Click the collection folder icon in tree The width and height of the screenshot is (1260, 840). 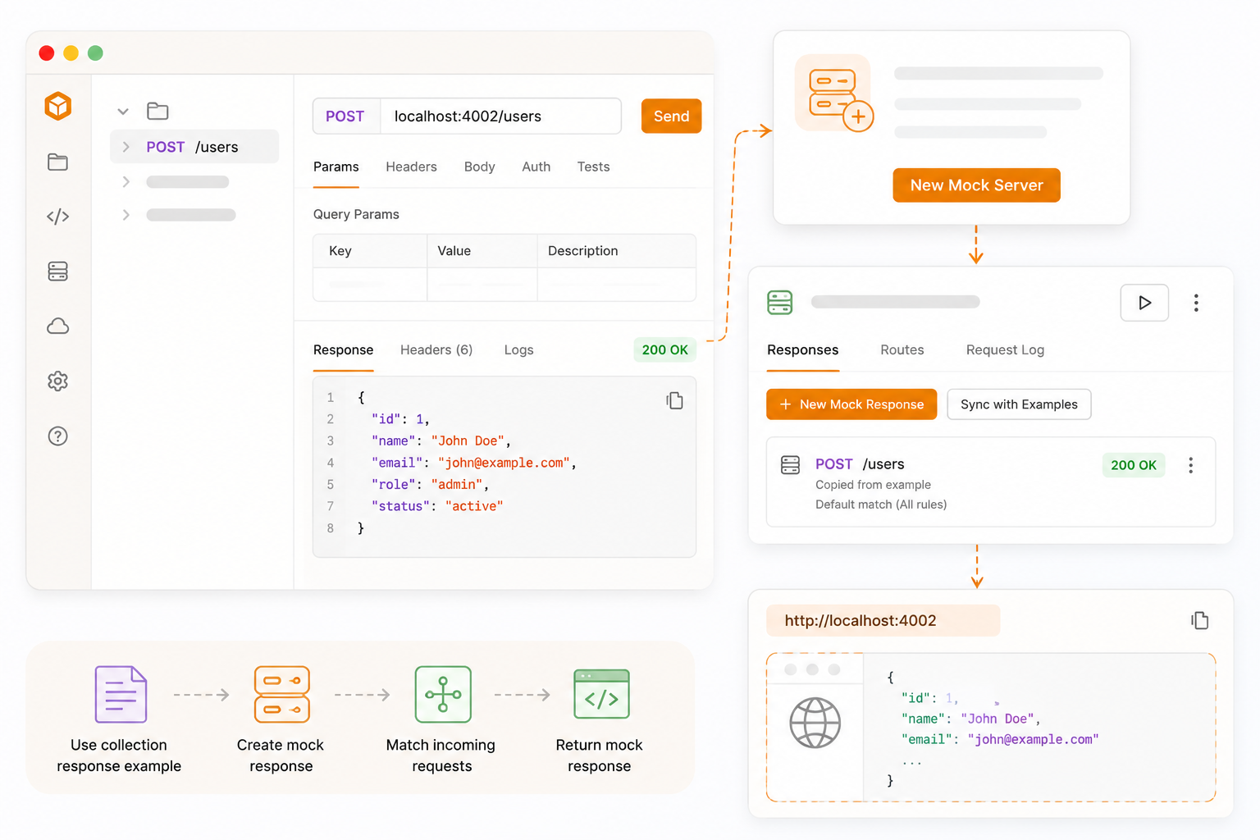157,111
